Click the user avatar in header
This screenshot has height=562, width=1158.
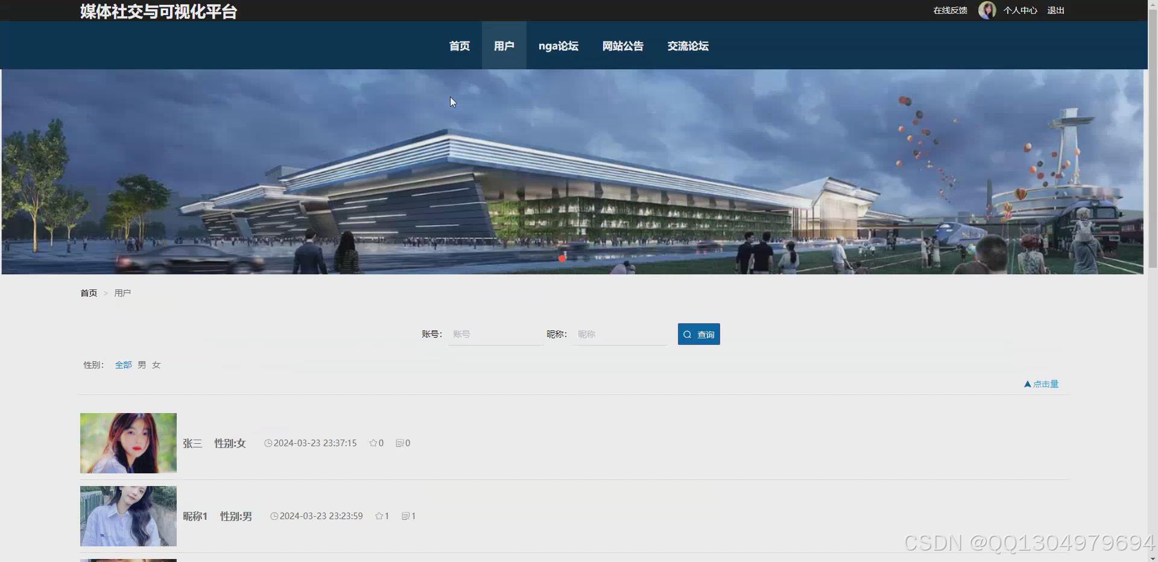tap(987, 10)
